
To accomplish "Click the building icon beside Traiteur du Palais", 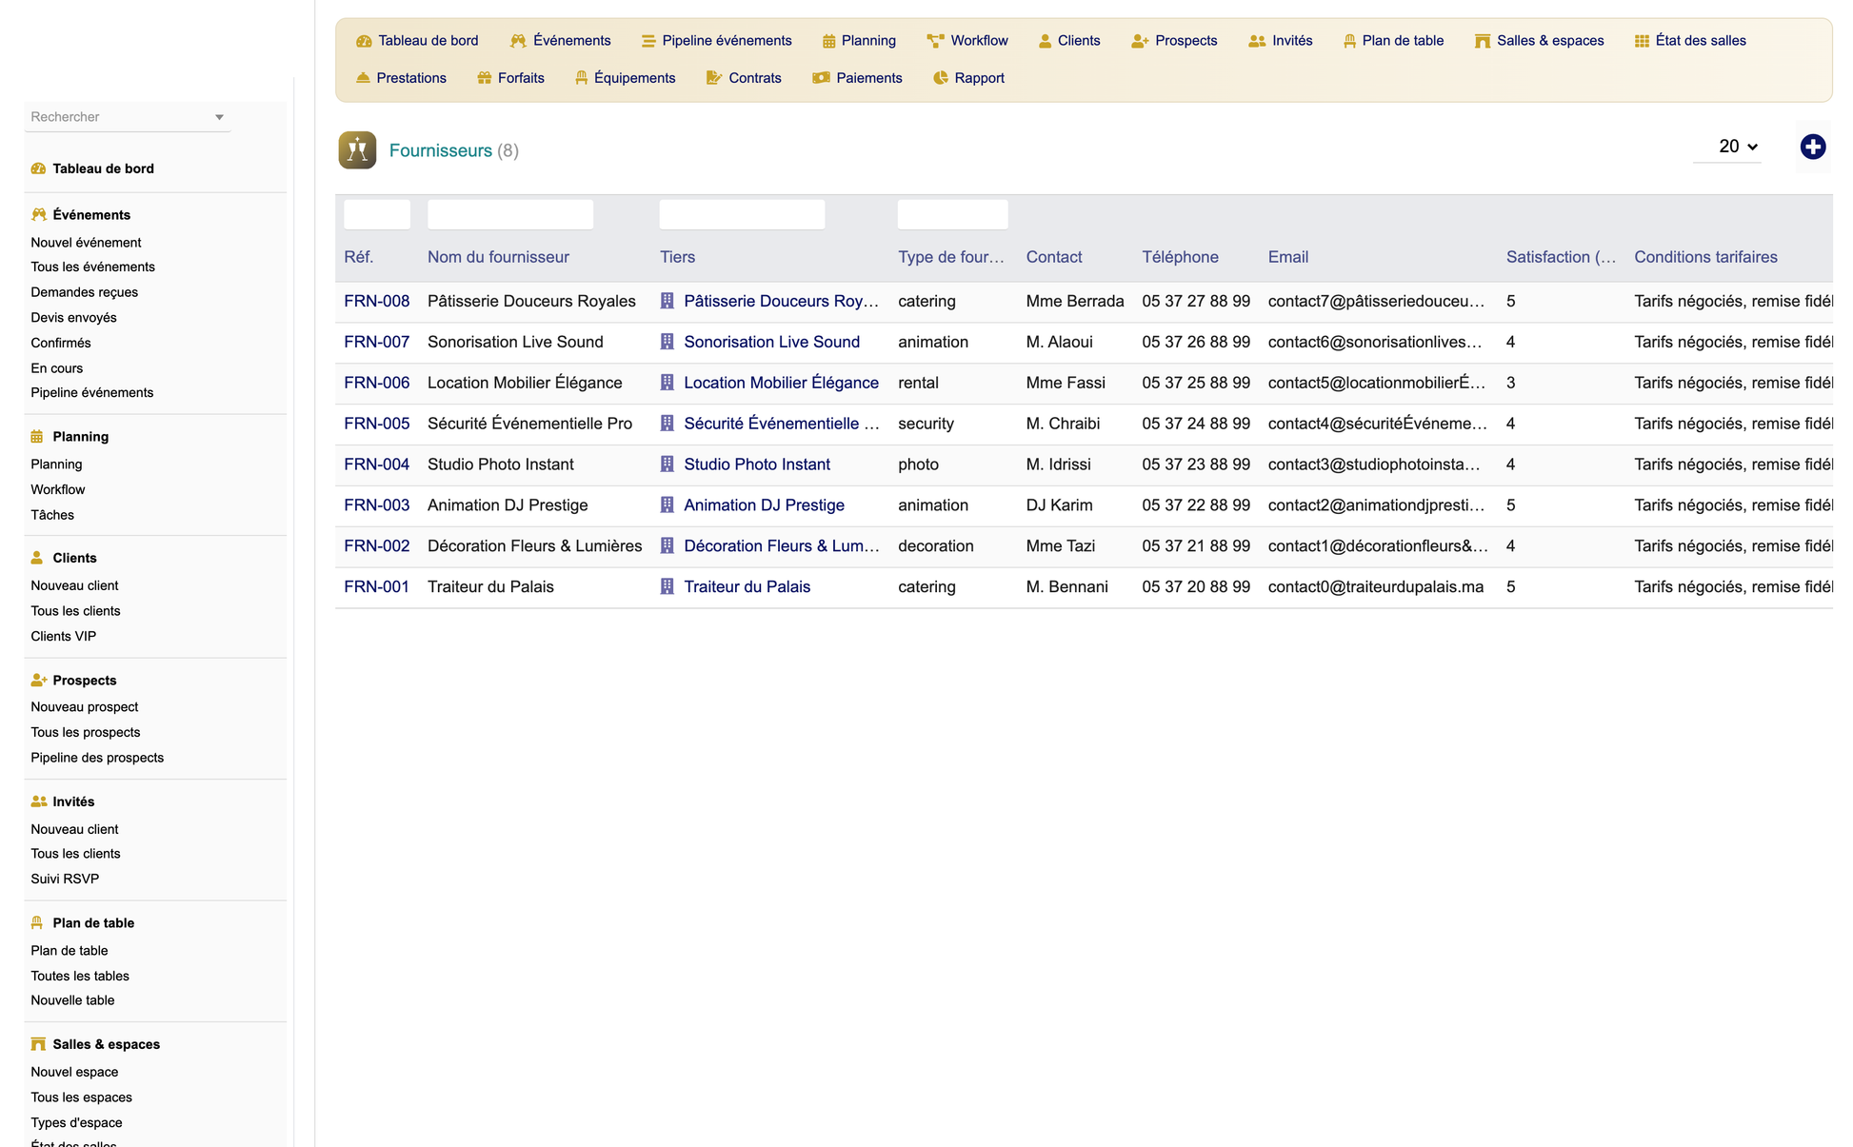I will [x=667, y=586].
